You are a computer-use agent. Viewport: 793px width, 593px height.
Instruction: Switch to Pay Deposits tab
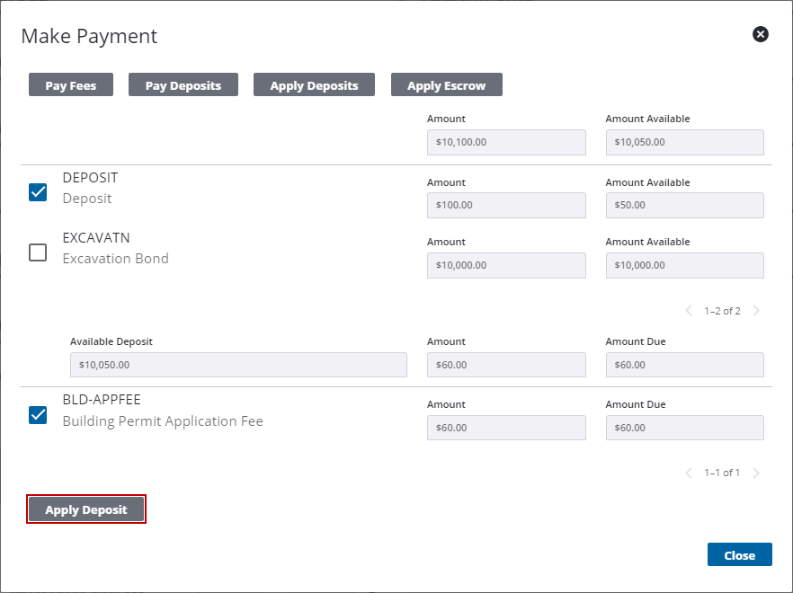pyautogui.click(x=183, y=85)
